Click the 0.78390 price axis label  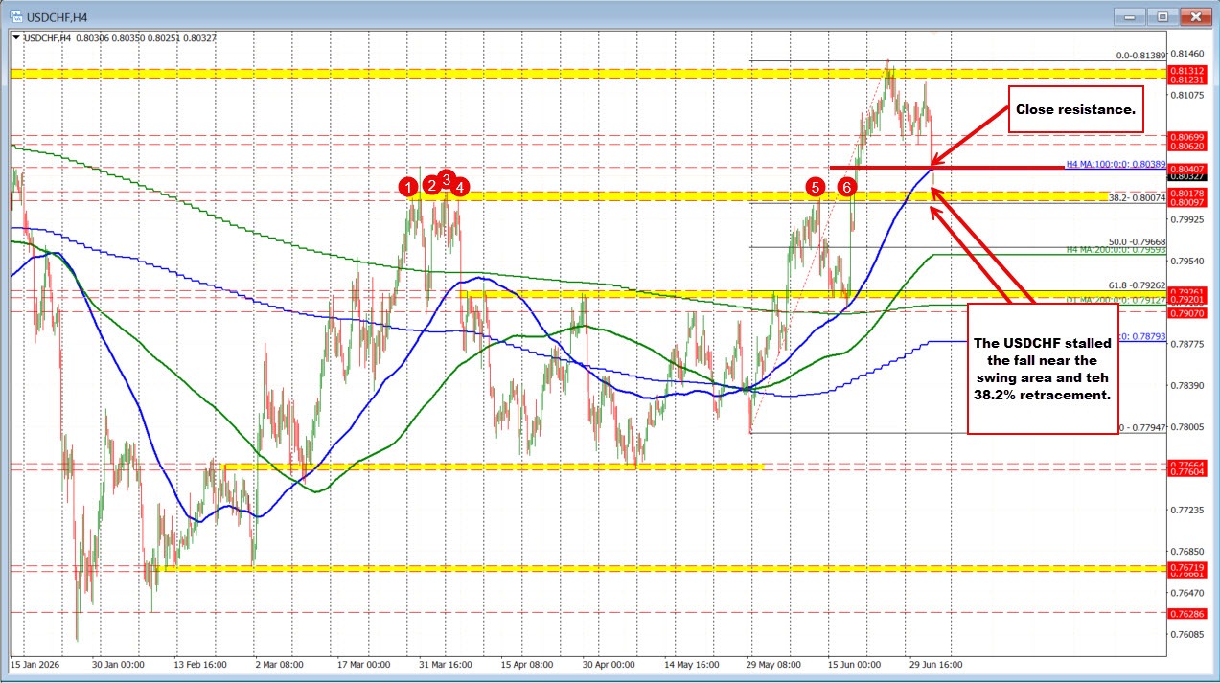pos(1185,385)
